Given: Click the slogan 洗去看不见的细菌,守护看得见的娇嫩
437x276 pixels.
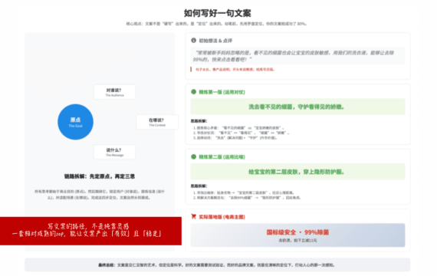Looking at the screenshot, I should tap(297, 107).
